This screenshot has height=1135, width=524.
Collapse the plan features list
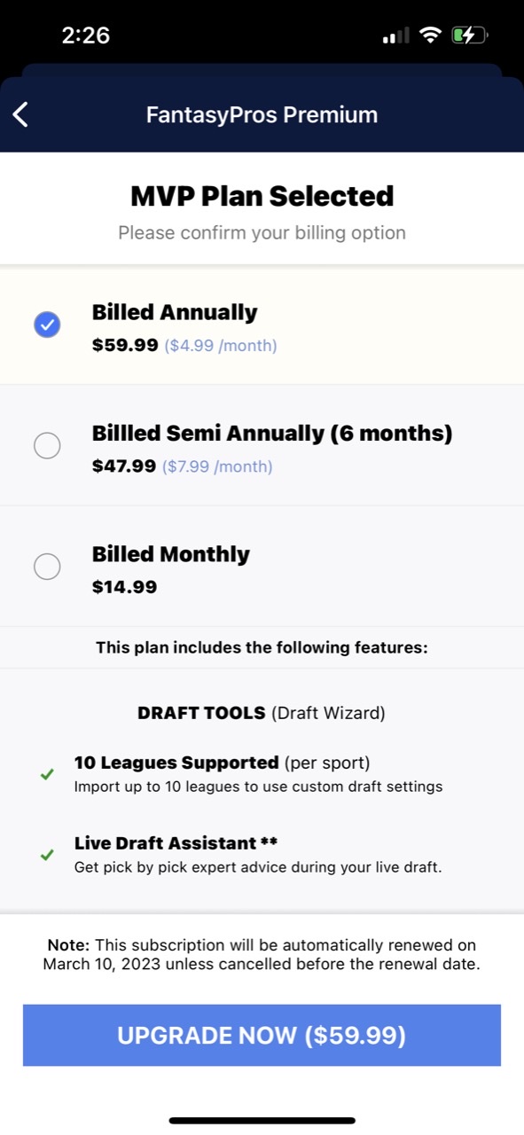click(x=262, y=647)
